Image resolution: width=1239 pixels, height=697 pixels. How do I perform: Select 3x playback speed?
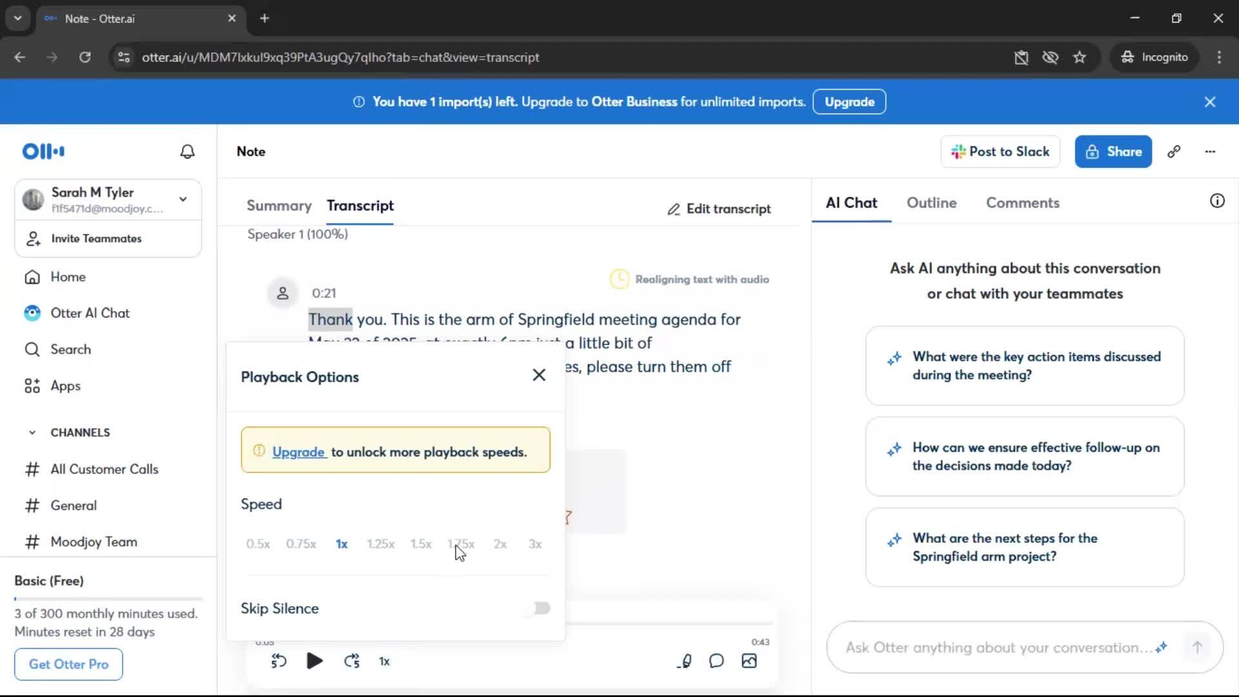click(x=535, y=544)
